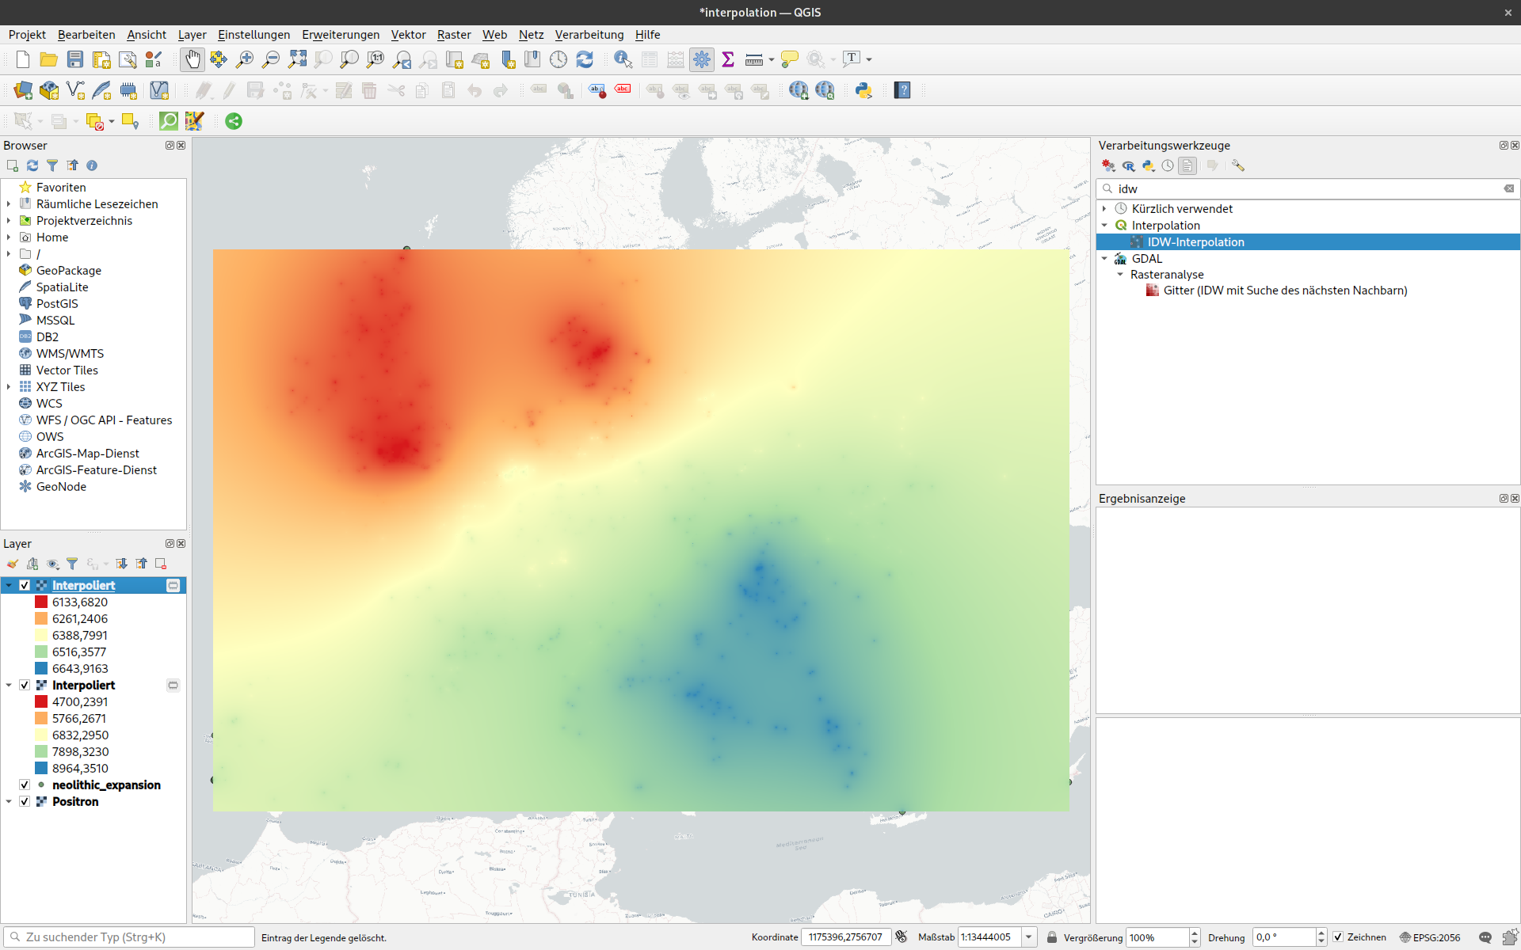Image resolution: width=1521 pixels, height=950 pixels.
Task: Toggle the Zeichnen render checkbox
Action: coord(1338,937)
